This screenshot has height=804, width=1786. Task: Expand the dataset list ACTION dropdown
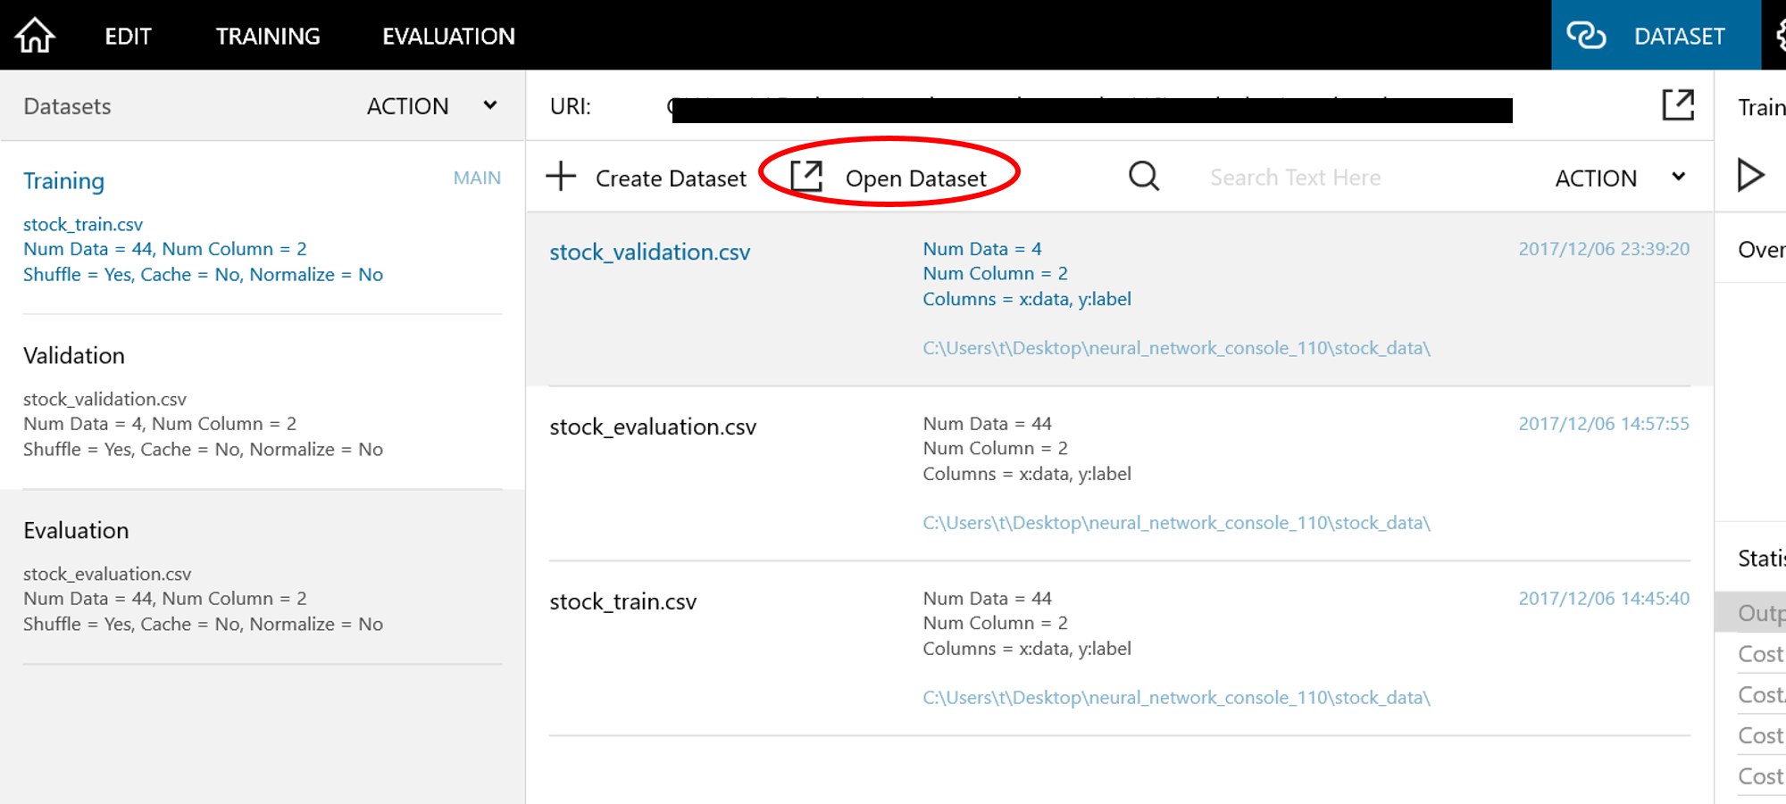(x=1678, y=177)
